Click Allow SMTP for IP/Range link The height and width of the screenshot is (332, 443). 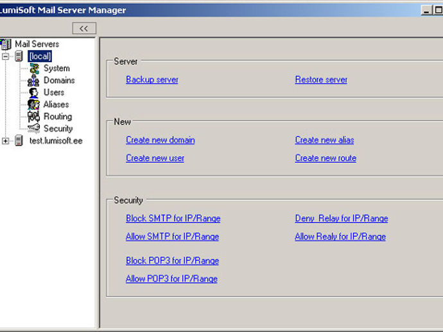tap(172, 237)
